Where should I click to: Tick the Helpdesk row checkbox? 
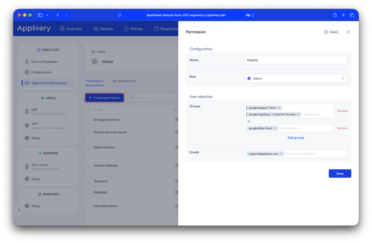tap(90, 192)
